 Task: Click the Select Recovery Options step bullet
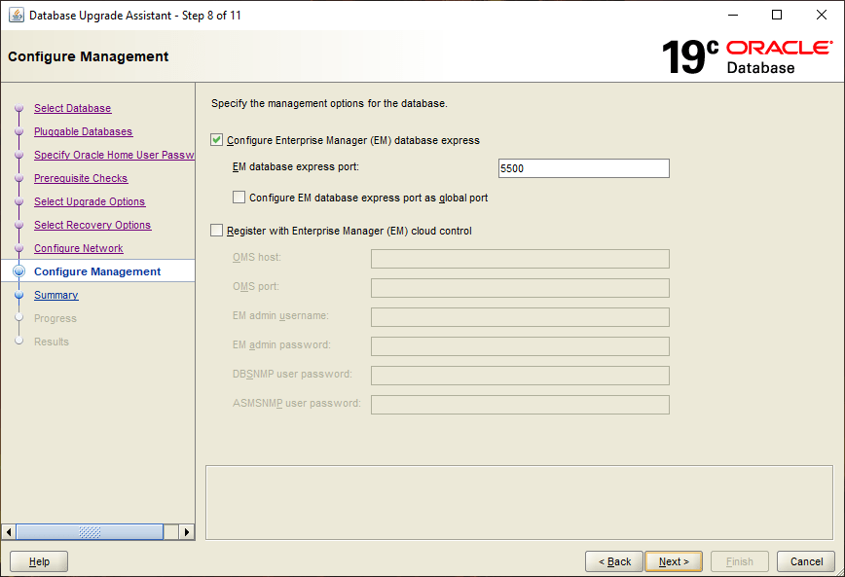tap(19, 225)
